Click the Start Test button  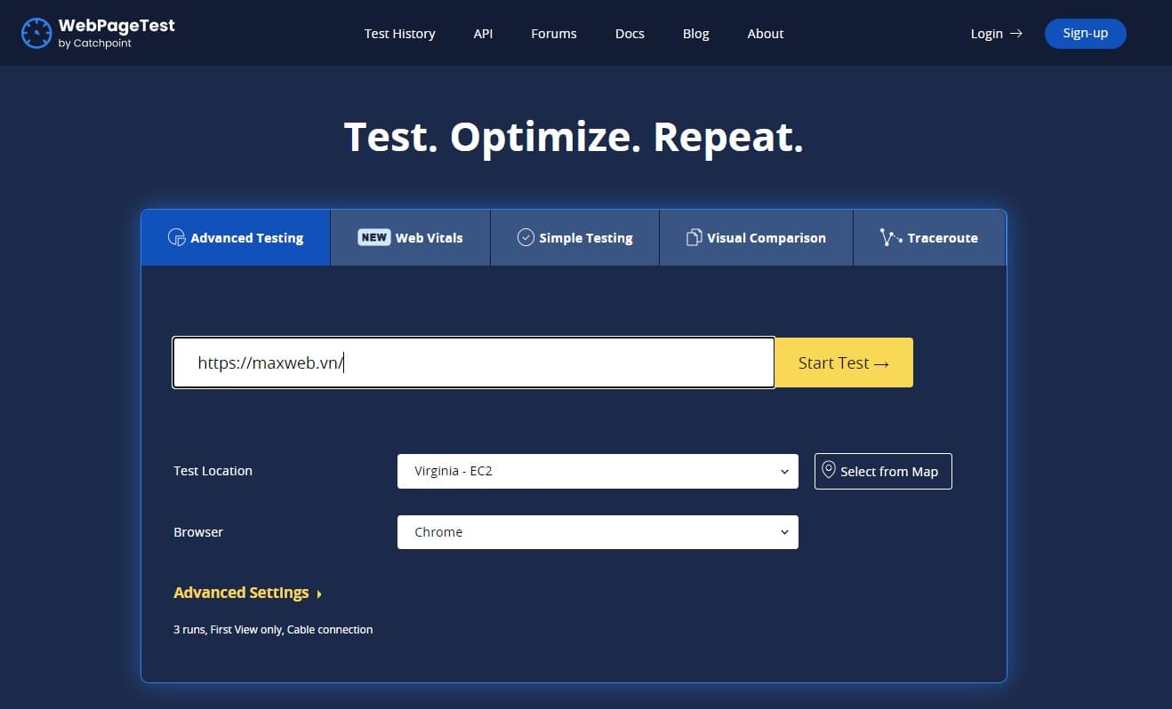(844, 362)
